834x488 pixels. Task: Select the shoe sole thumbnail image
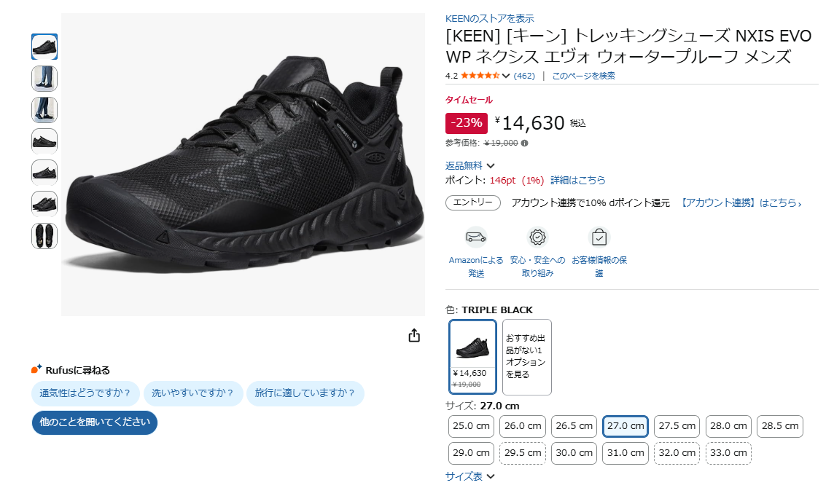pos(44,235)
